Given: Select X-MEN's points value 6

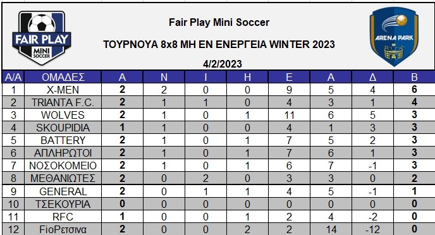Looking at the screenshot, I should (414, 90).
